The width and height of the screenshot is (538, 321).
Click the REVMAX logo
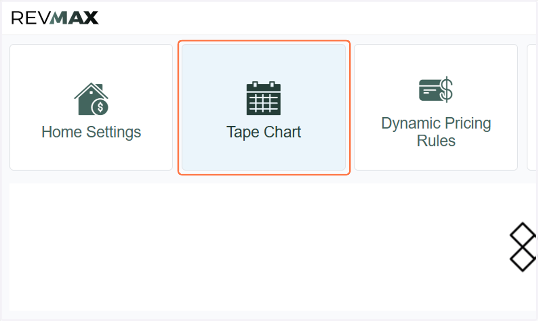pos(55,18)
